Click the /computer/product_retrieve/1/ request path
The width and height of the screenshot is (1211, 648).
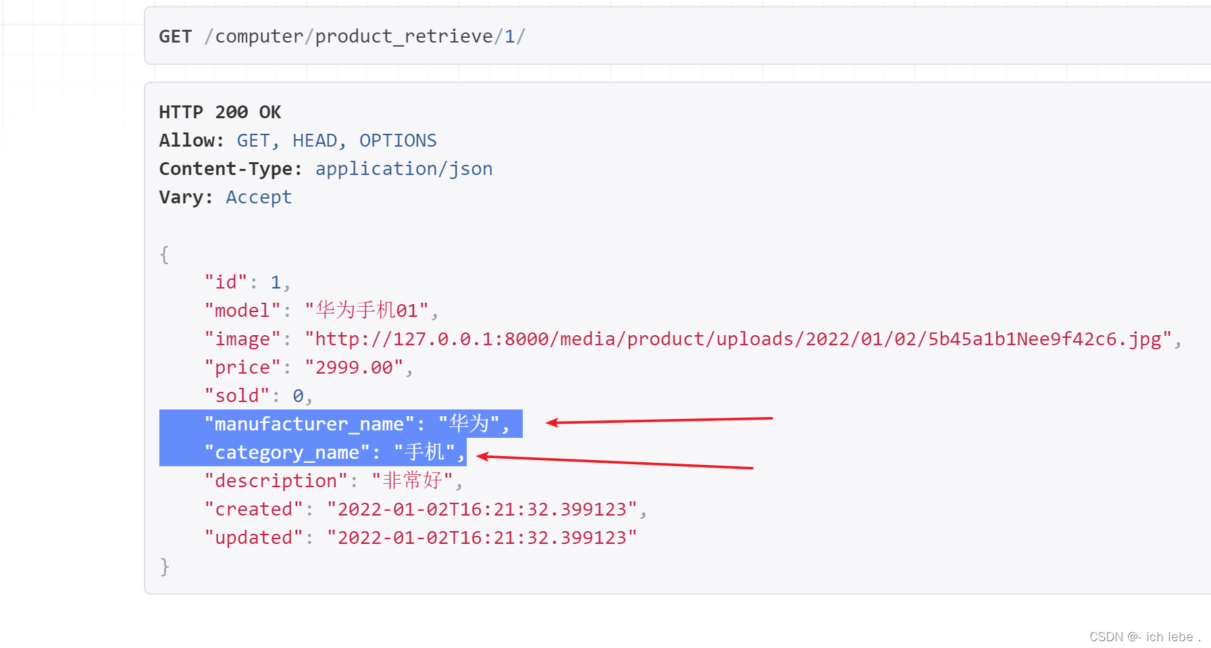[x=365, y=36]
